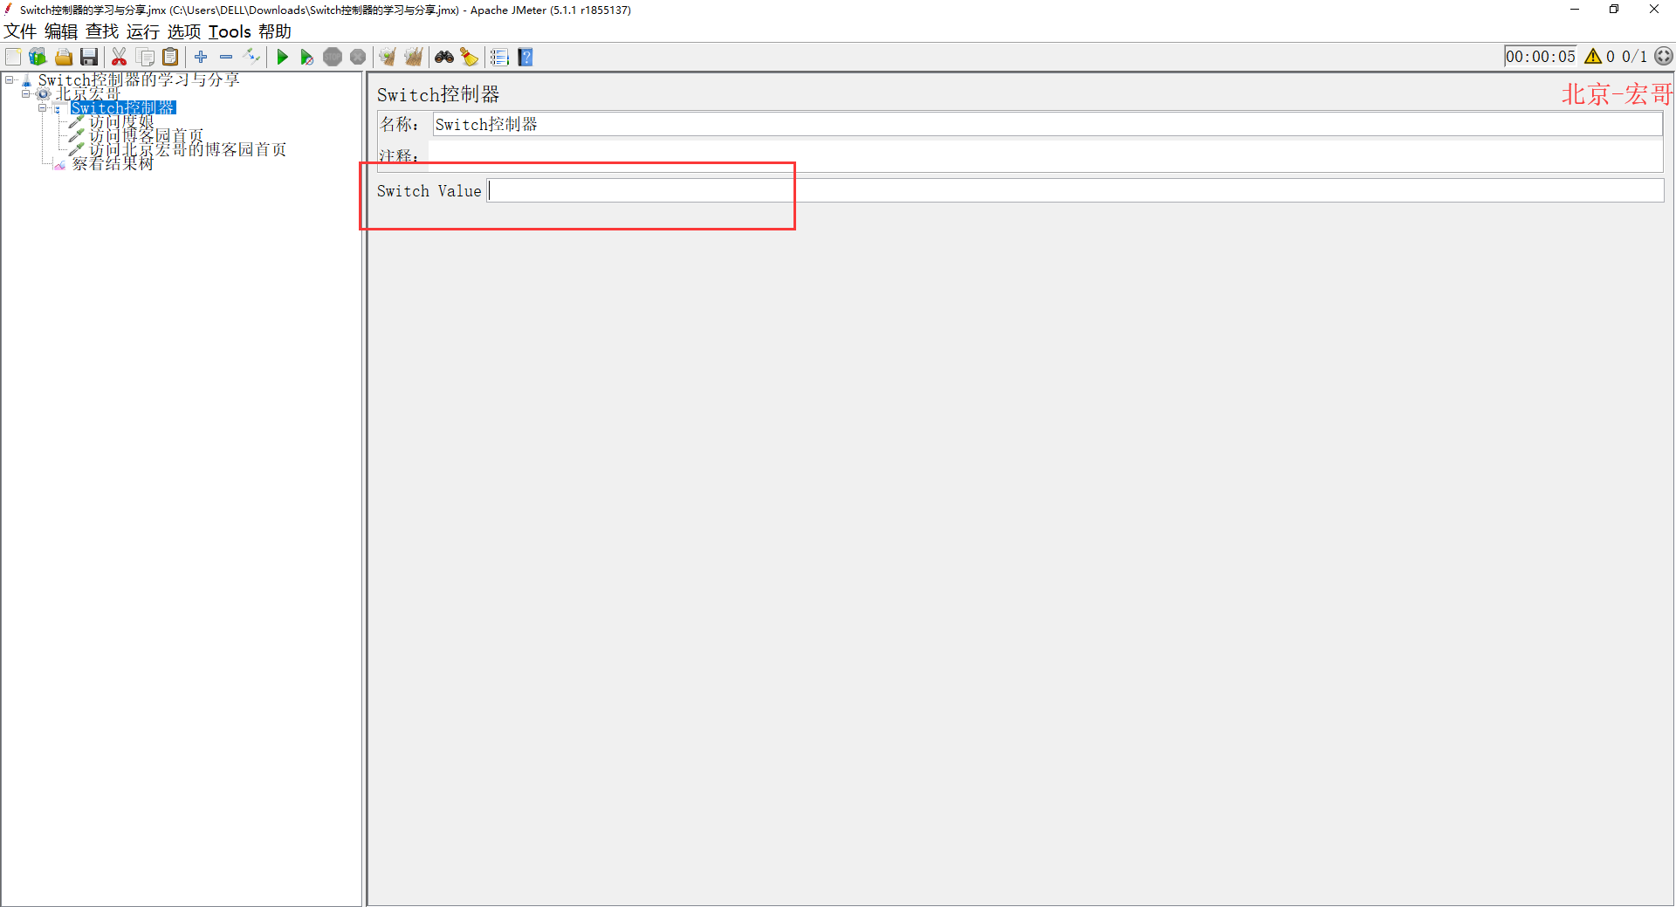Select the test plan root tree item
Image resolution: width=1676 pixels, height=907 pixels.
pyautogui.click(x=139, y=79)
